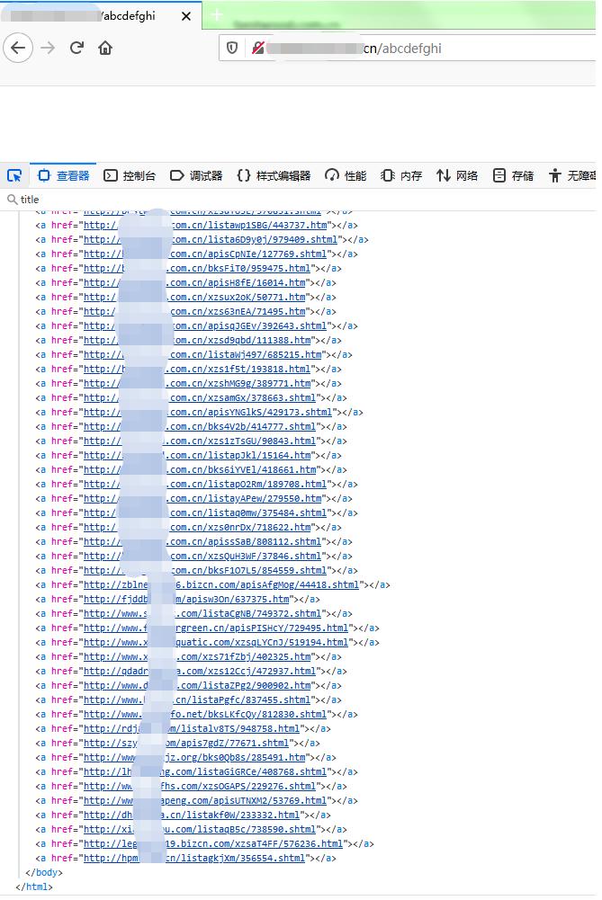602x900 pixels.
Task: Open link ending apisPISHcY/729495.html
Action: (216, 628)
